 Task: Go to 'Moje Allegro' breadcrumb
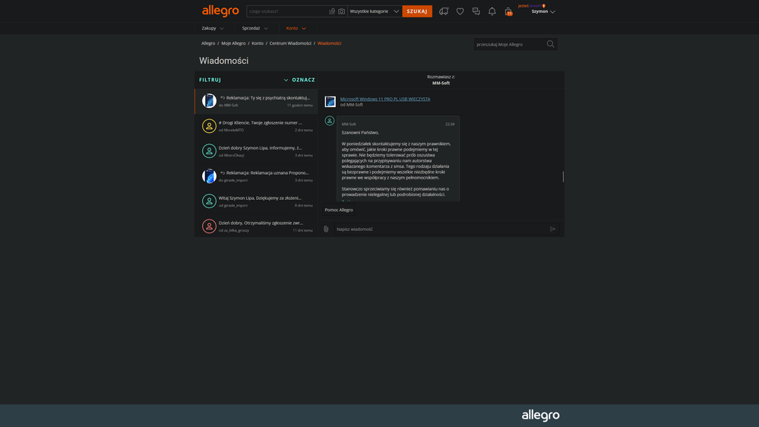[x=233, y=43]
